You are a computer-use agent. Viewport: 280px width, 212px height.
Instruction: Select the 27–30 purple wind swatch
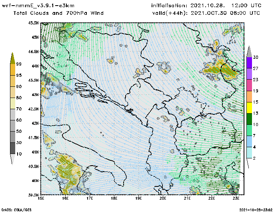(249, 63)
